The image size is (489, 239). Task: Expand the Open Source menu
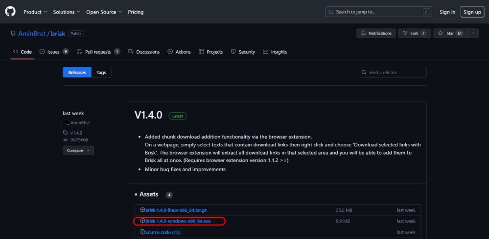(104, 12)
